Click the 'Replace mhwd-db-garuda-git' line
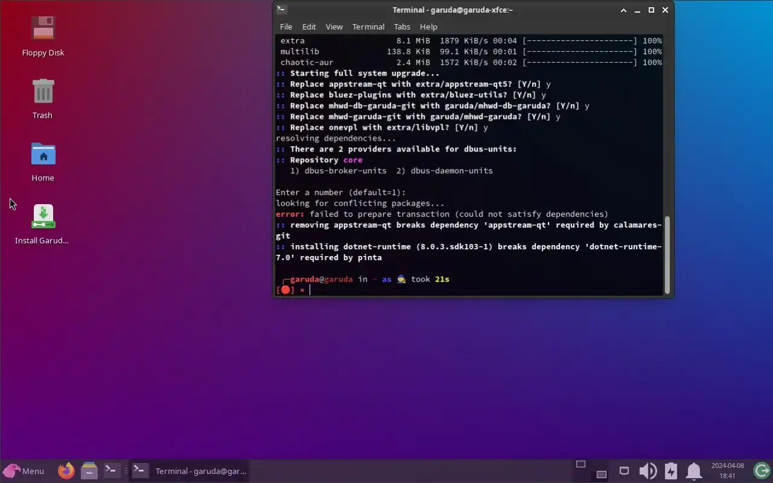Viewport: 773px width, 483px height. pos(432,106)
